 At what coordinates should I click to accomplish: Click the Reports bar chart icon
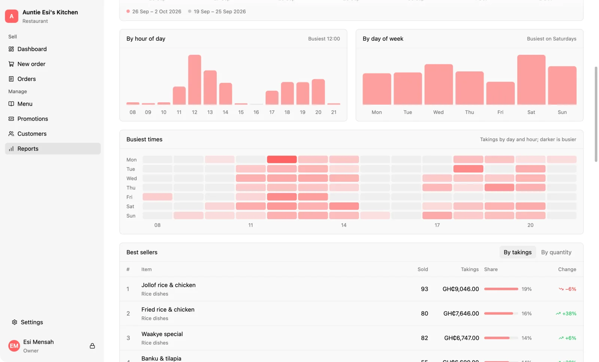pos(11,149)
